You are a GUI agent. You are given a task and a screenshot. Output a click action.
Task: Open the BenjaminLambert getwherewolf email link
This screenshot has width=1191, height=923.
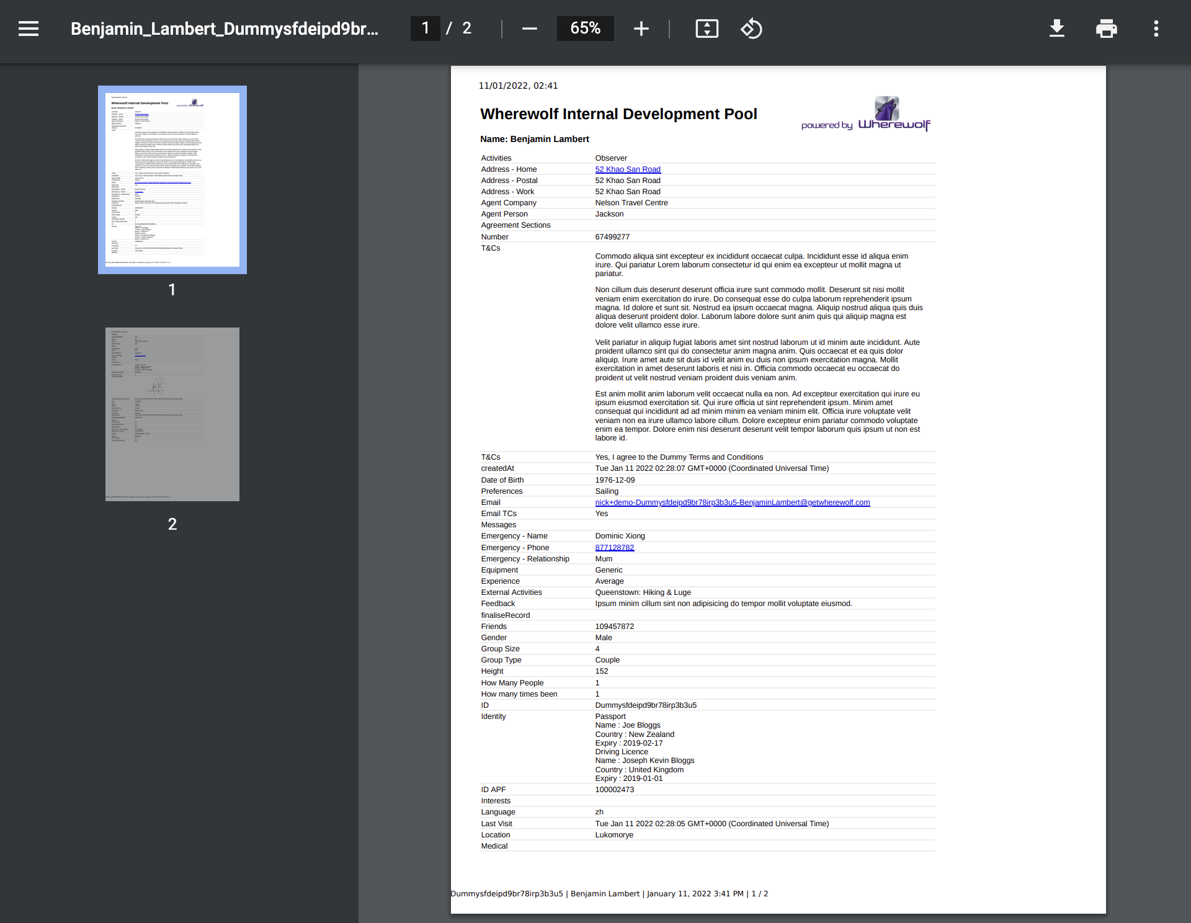732,502
